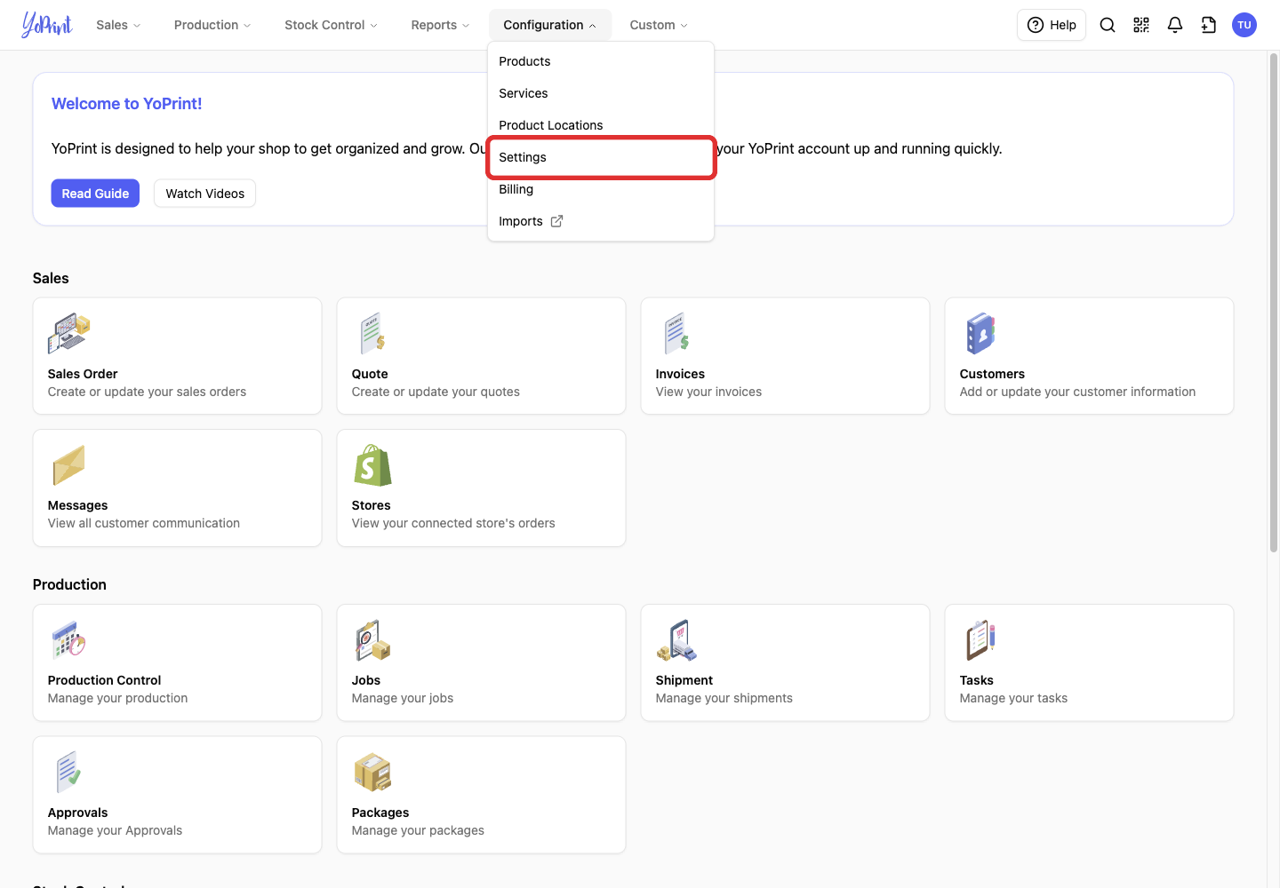Click 'View all customer communication' text

[144, 523]
